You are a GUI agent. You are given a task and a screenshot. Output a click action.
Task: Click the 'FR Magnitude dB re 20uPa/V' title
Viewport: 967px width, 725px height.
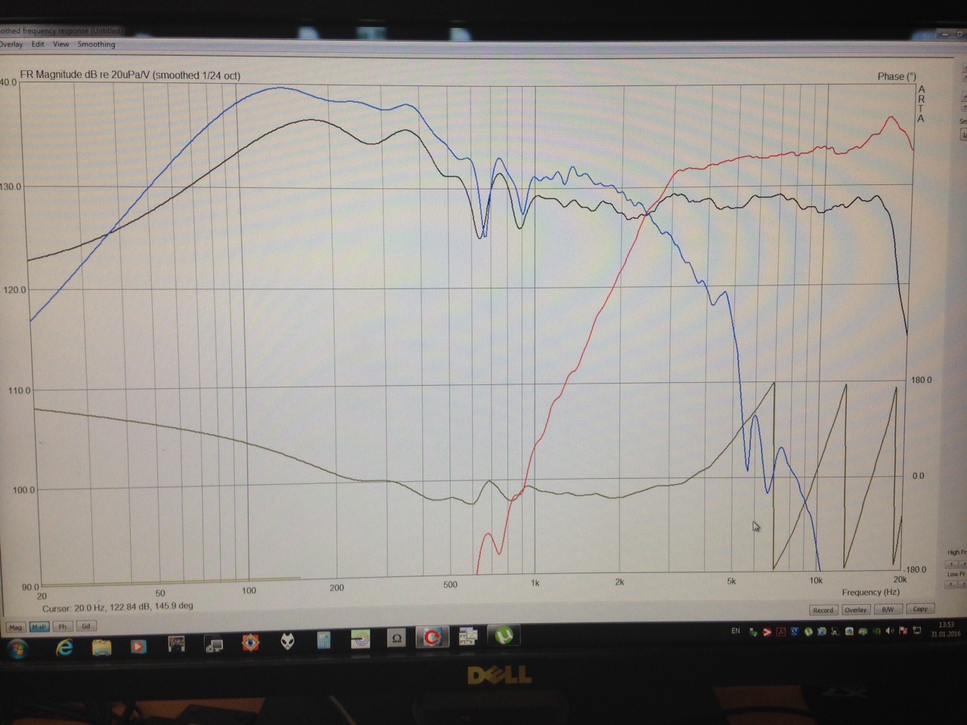86,76
